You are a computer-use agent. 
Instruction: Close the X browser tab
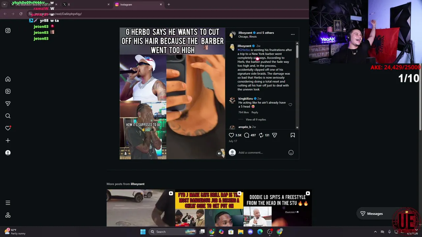tap(108, 5)
